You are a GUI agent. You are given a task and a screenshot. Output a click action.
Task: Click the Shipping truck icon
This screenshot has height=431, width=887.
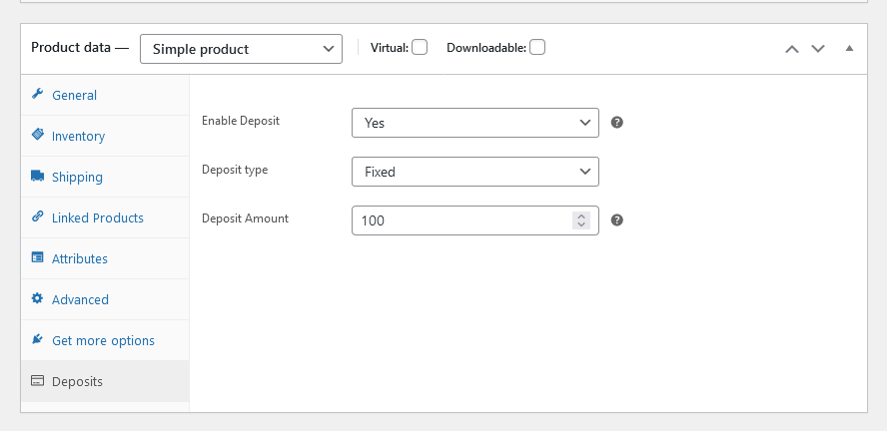[x=37, y=176]
